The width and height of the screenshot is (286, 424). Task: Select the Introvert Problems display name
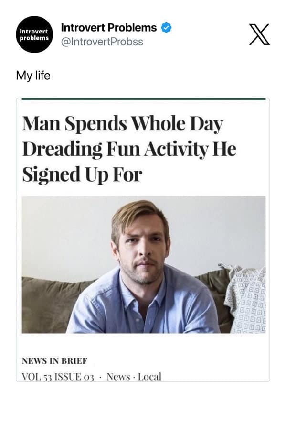[109, 28]
